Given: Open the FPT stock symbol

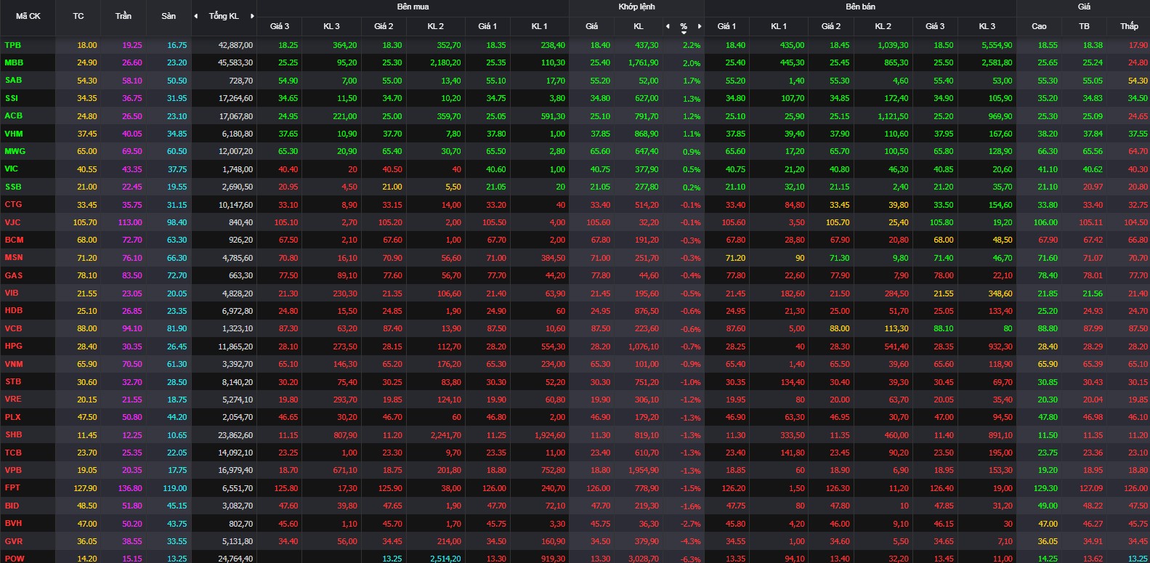Looking at the screenshot, I should tap(12, 487).
